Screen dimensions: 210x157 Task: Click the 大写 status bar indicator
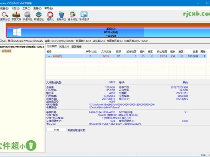203,155
